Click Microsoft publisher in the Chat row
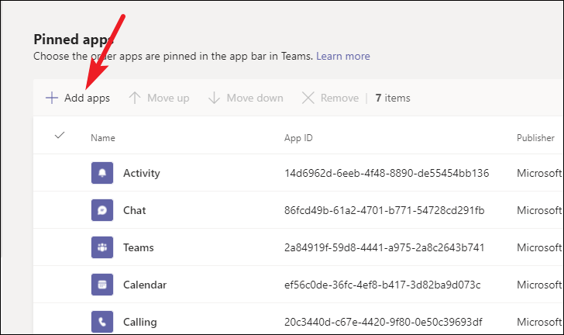Screen dimensions: 564x335 [x=539, y=210]
